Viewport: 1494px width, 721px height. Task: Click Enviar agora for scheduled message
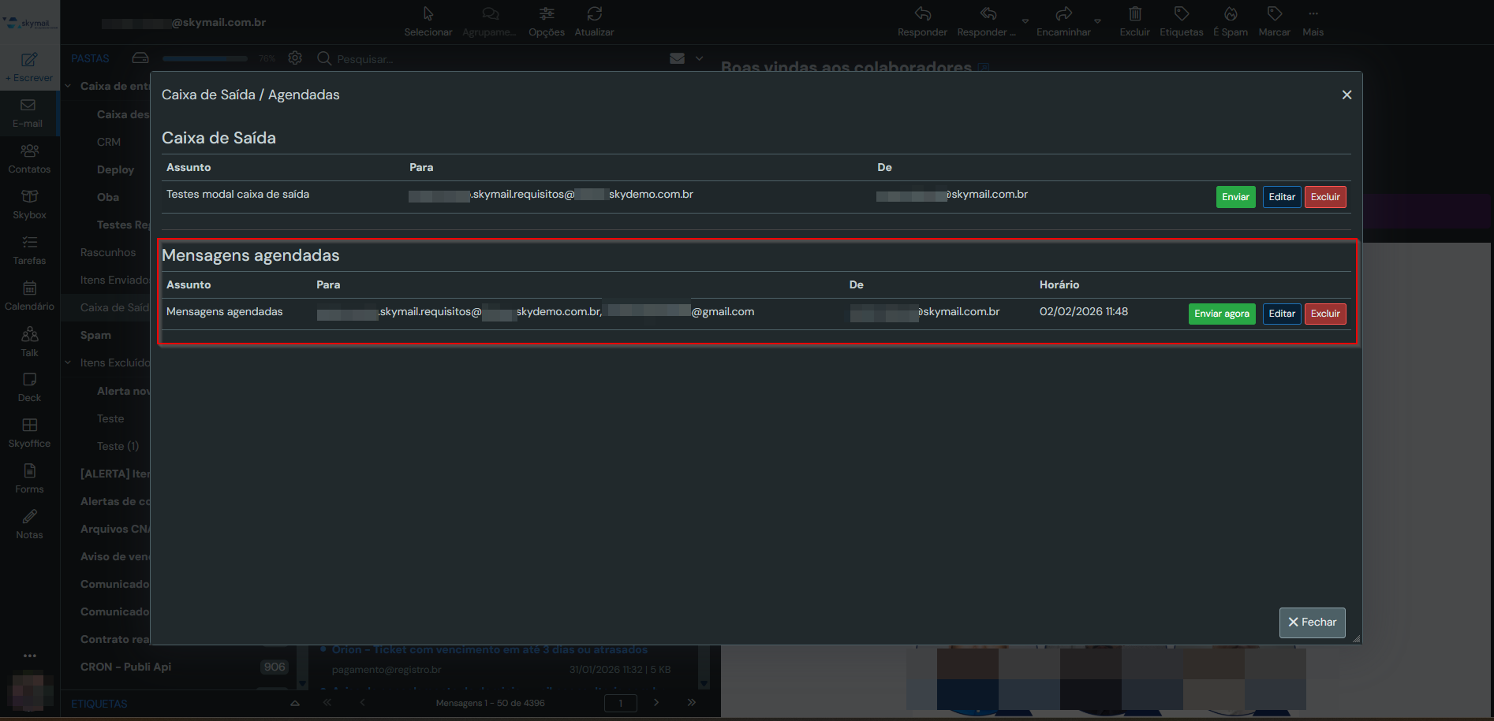click(1221, 314)
